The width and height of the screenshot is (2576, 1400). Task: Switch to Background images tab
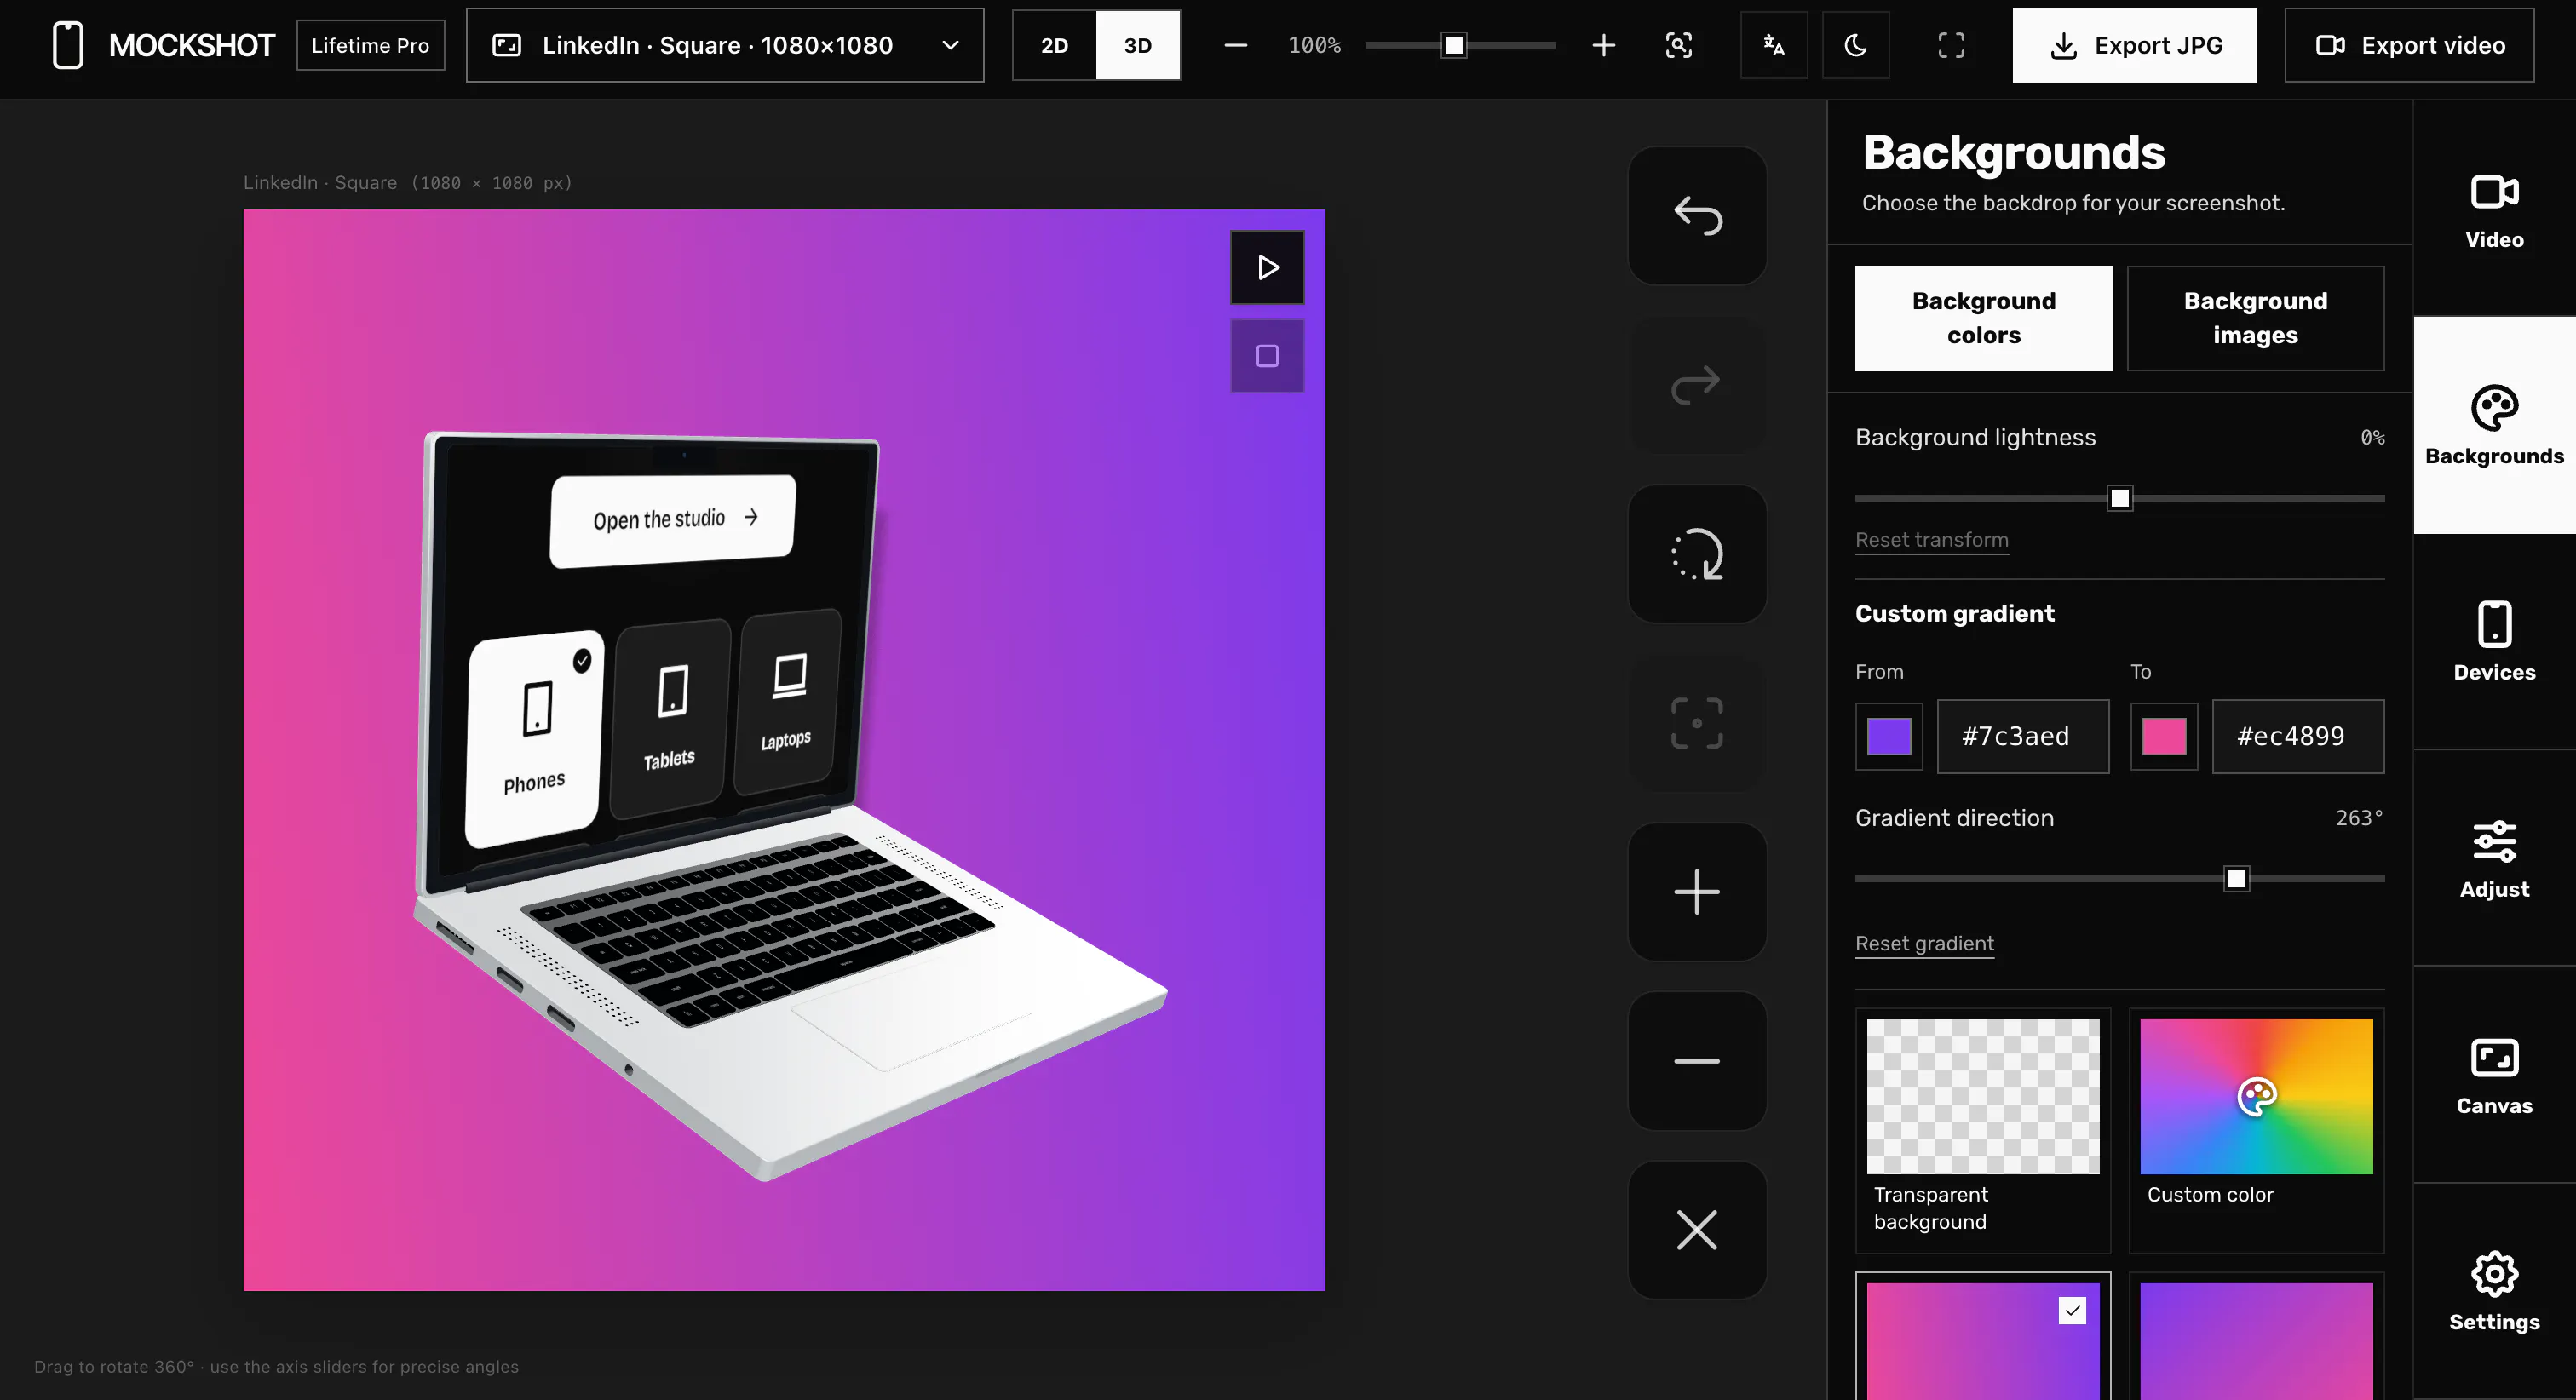coord(2255,318)
